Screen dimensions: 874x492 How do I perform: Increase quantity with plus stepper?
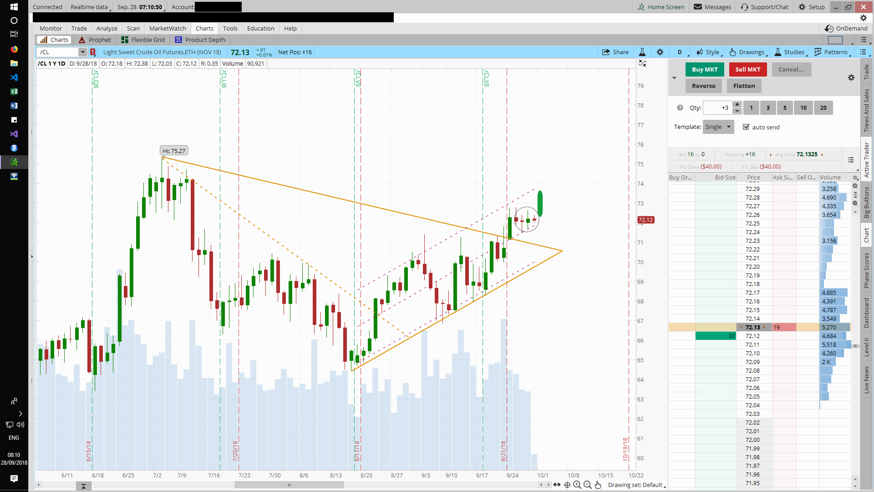point(737,105)
